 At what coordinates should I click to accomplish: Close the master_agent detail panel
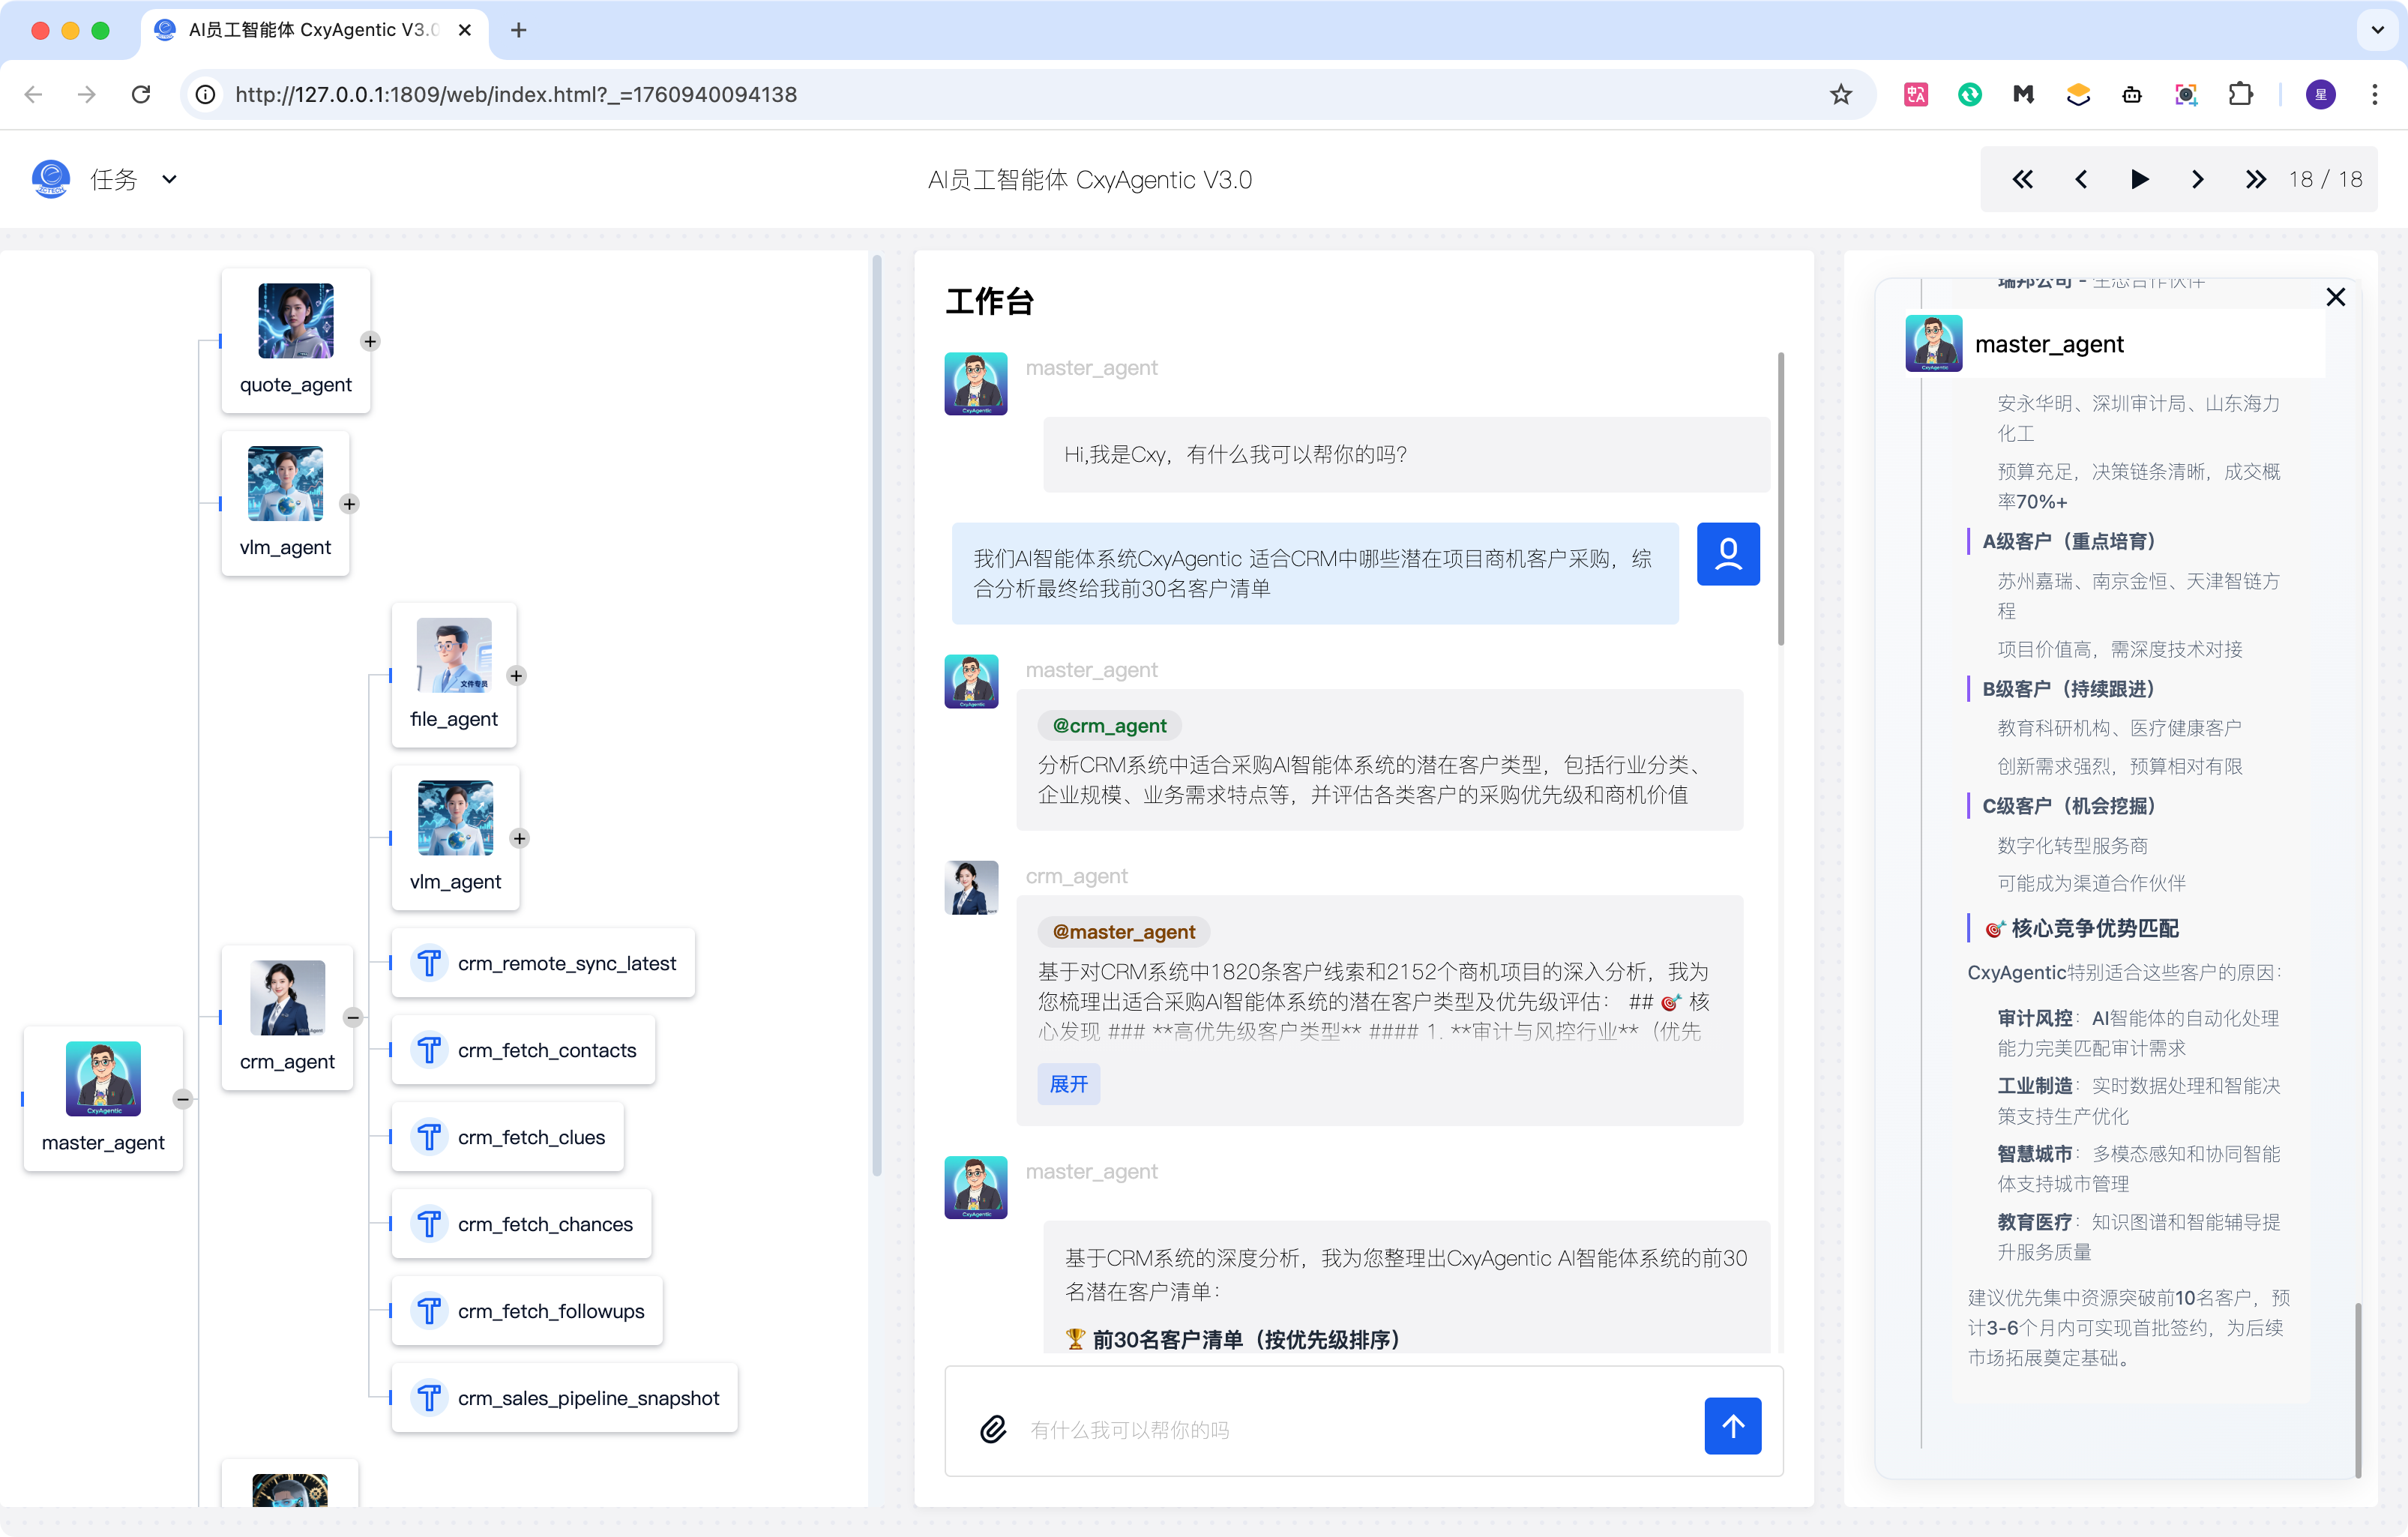[x=2335, y=297]
